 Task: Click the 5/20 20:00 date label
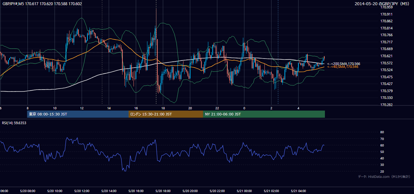(x=190, y=191)
